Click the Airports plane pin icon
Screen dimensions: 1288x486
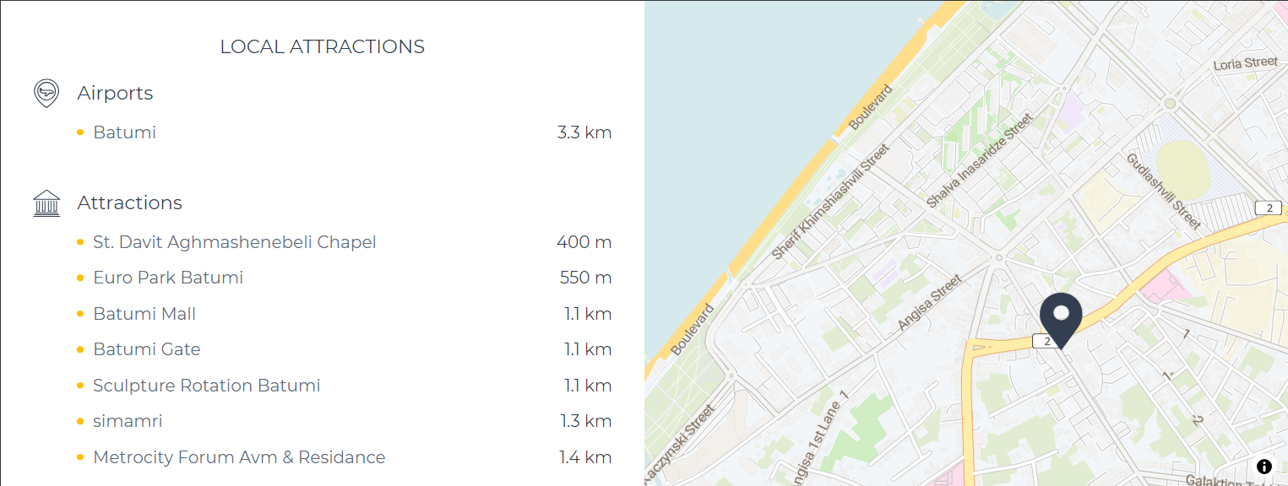tap(46, 93)
